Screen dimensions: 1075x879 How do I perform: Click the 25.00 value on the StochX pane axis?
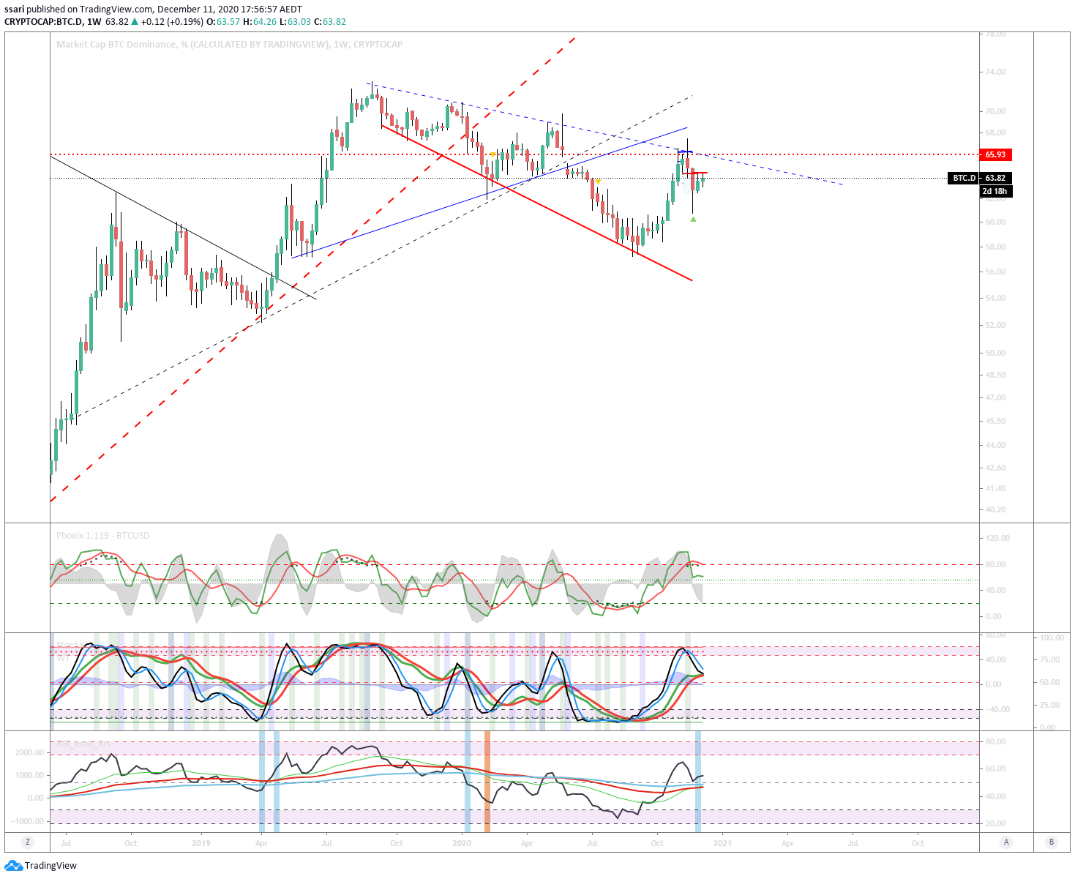coord(1049,705)
